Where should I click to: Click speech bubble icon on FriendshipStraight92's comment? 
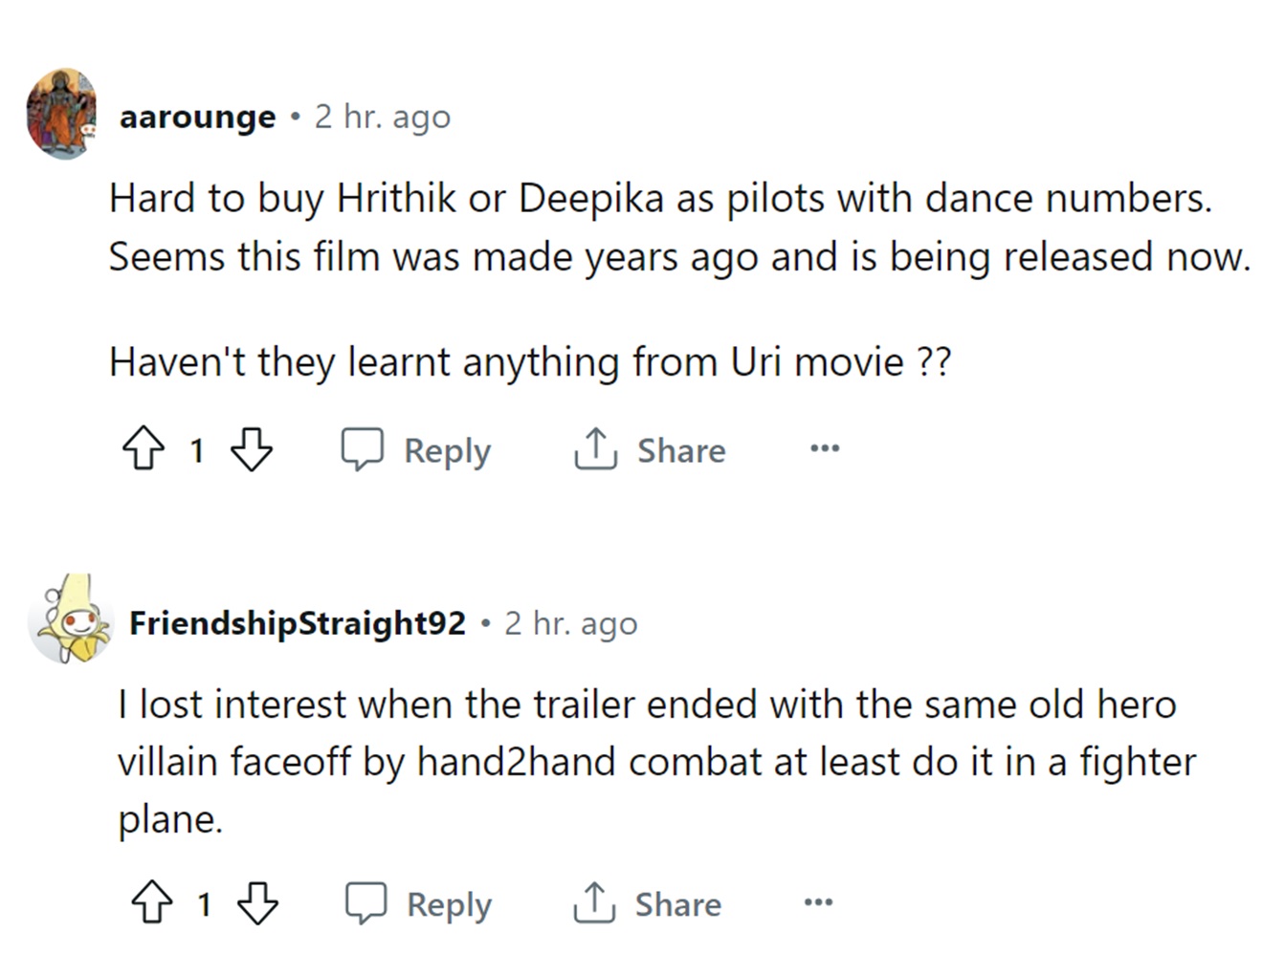[365, 902]
